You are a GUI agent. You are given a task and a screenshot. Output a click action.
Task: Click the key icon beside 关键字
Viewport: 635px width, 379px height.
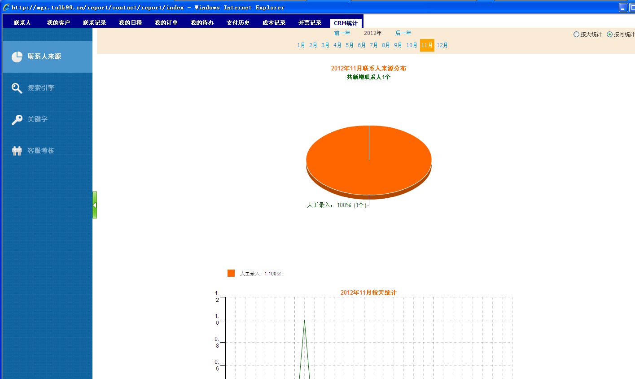tap(17, 120)
